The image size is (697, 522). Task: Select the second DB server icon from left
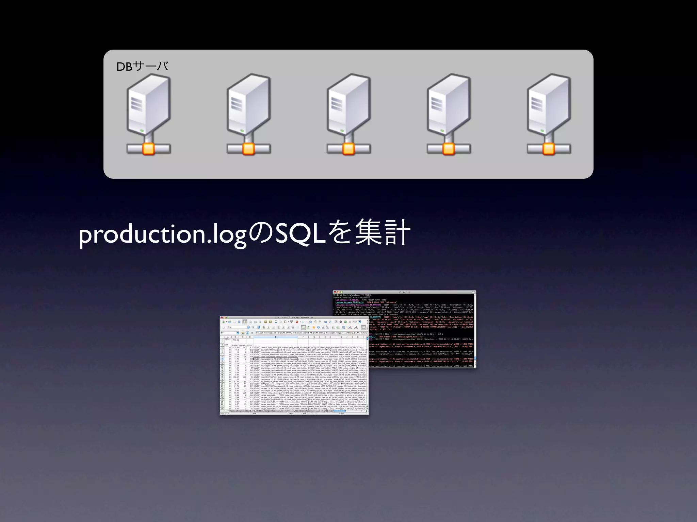pyautogui.click(x=248, y=115)
